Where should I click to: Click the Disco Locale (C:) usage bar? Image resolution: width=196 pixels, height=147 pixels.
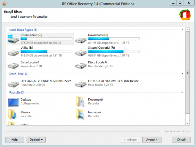tap(46, 39)
